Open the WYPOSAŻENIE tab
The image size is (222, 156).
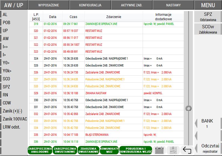(x=49, y=5)
